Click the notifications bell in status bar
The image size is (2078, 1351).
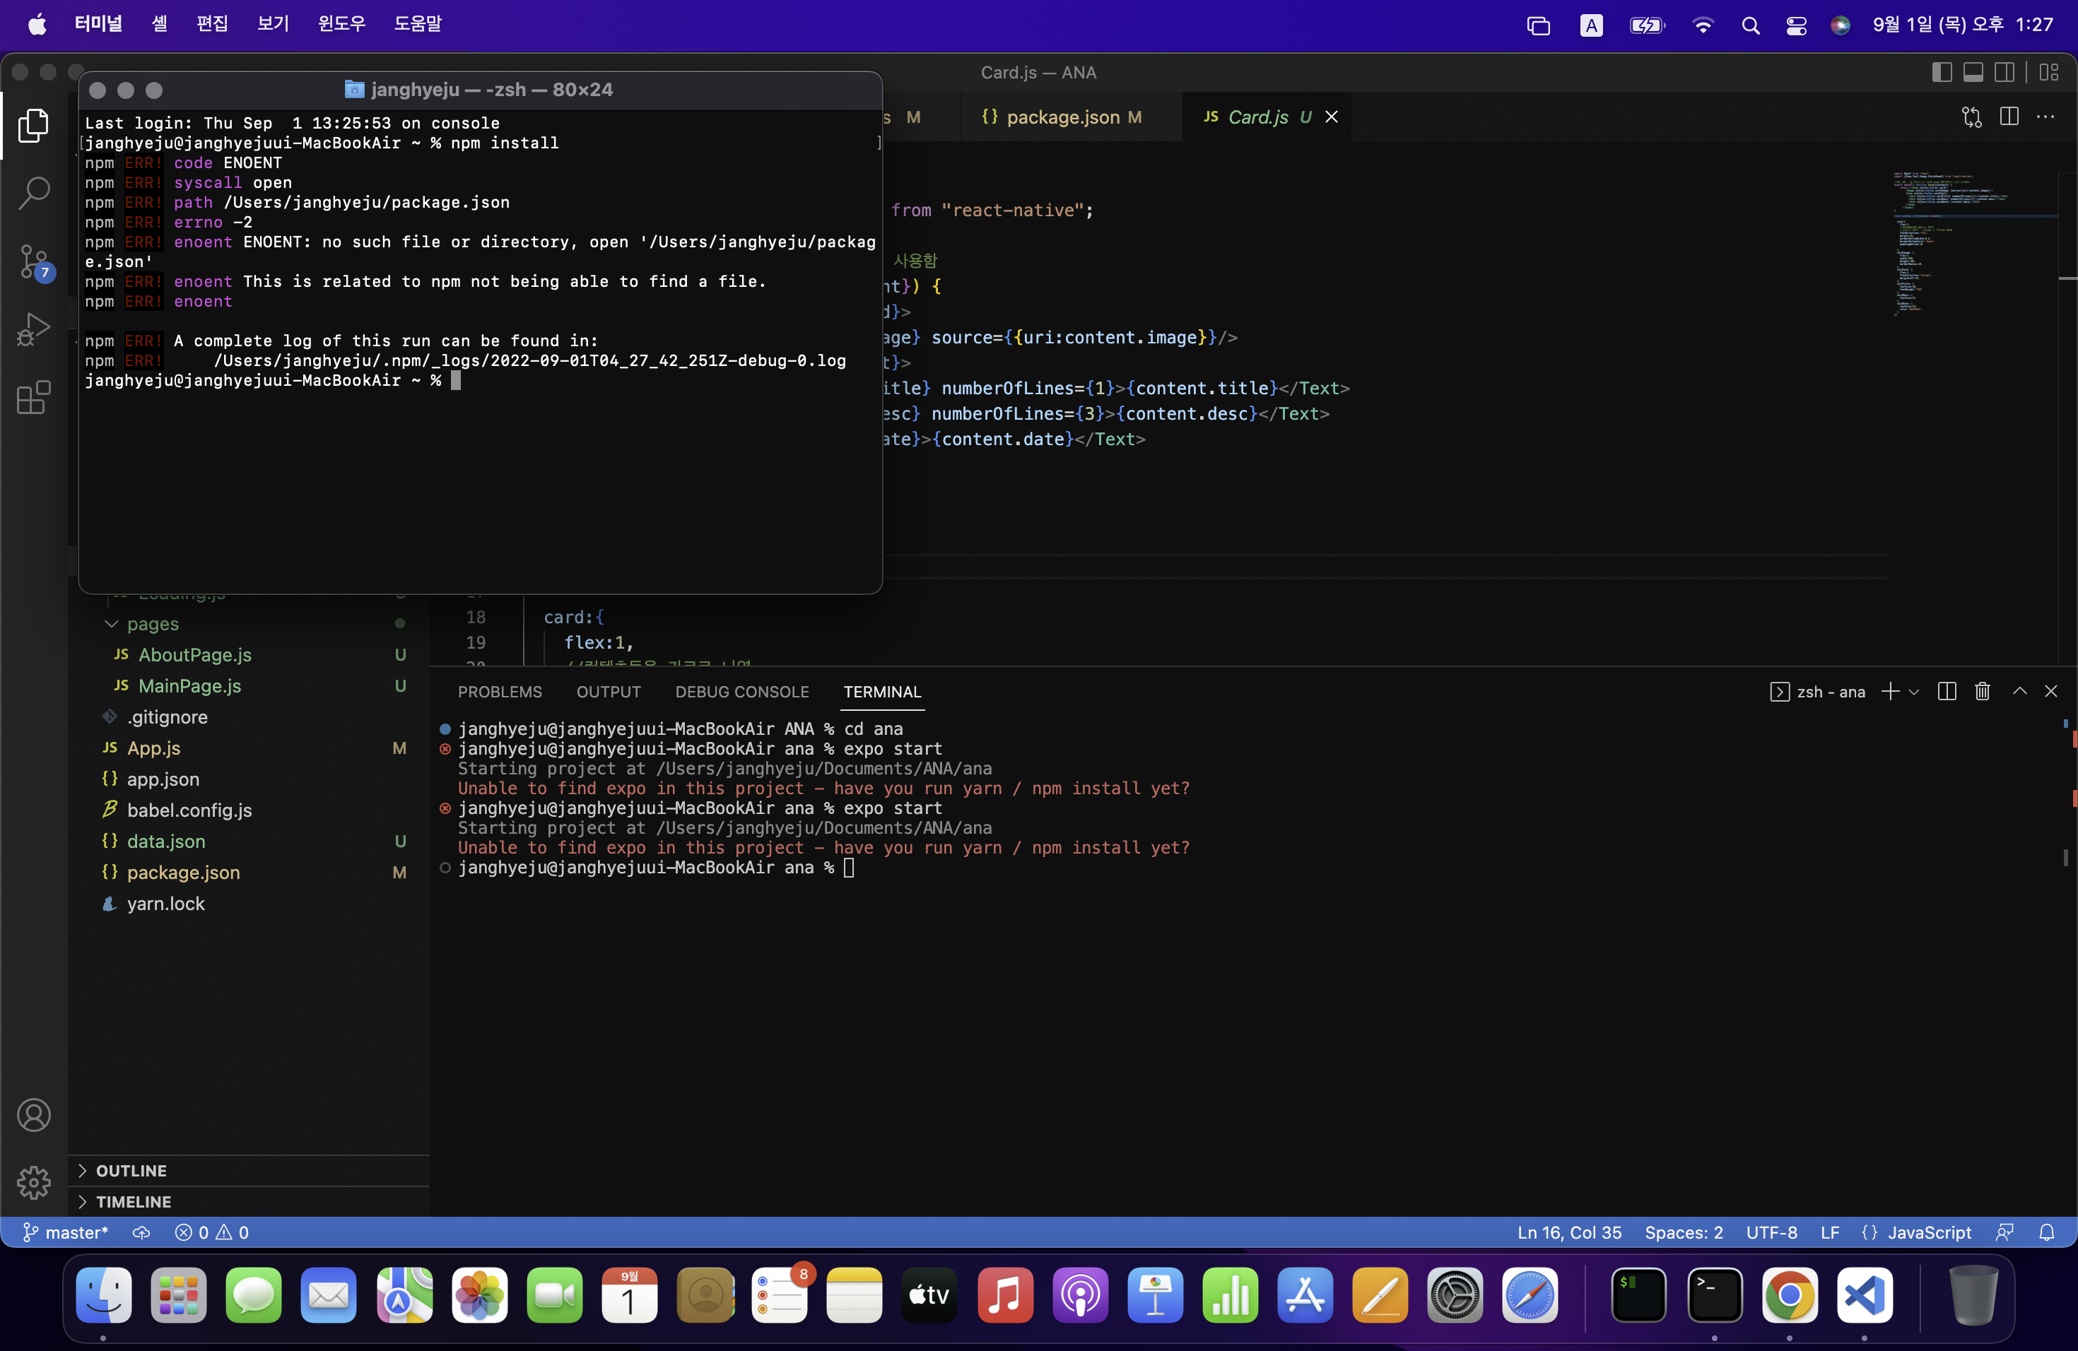(x=2047, y=1232)
